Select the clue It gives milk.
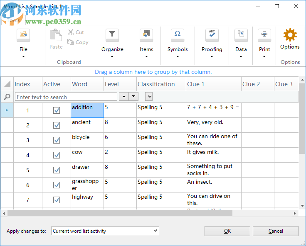 tap(214, 155)
